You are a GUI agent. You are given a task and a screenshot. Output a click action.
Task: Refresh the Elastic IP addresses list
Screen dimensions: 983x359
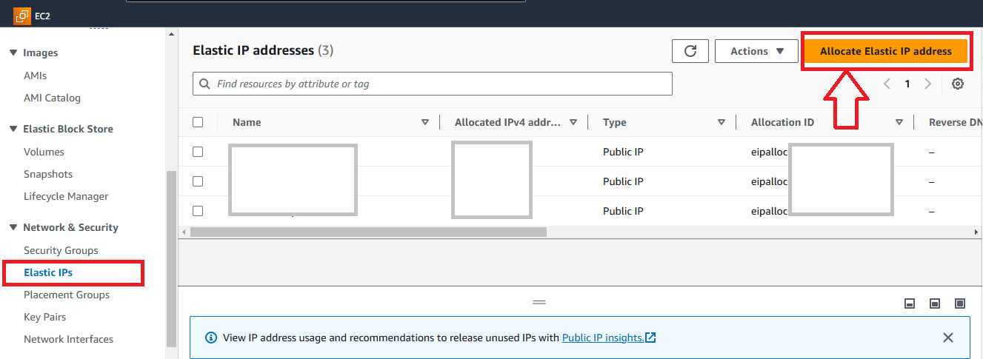pyautogui.click(x=690, y=51)
